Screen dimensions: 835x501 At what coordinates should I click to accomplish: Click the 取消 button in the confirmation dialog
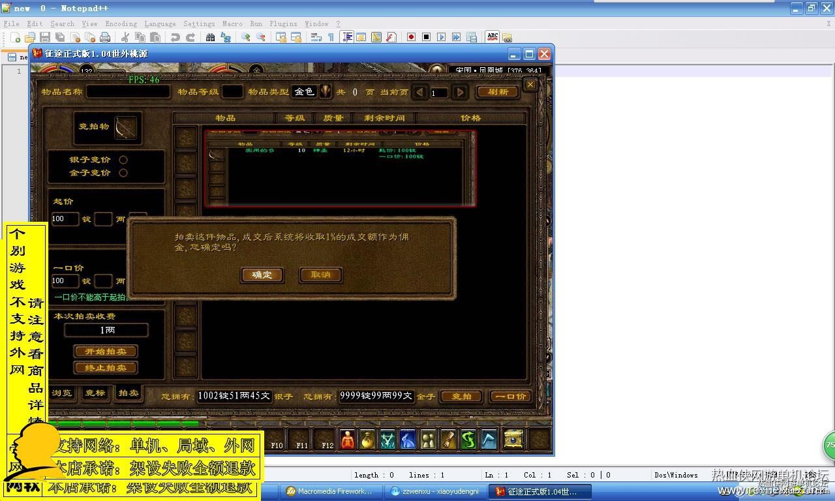(320, 275)
